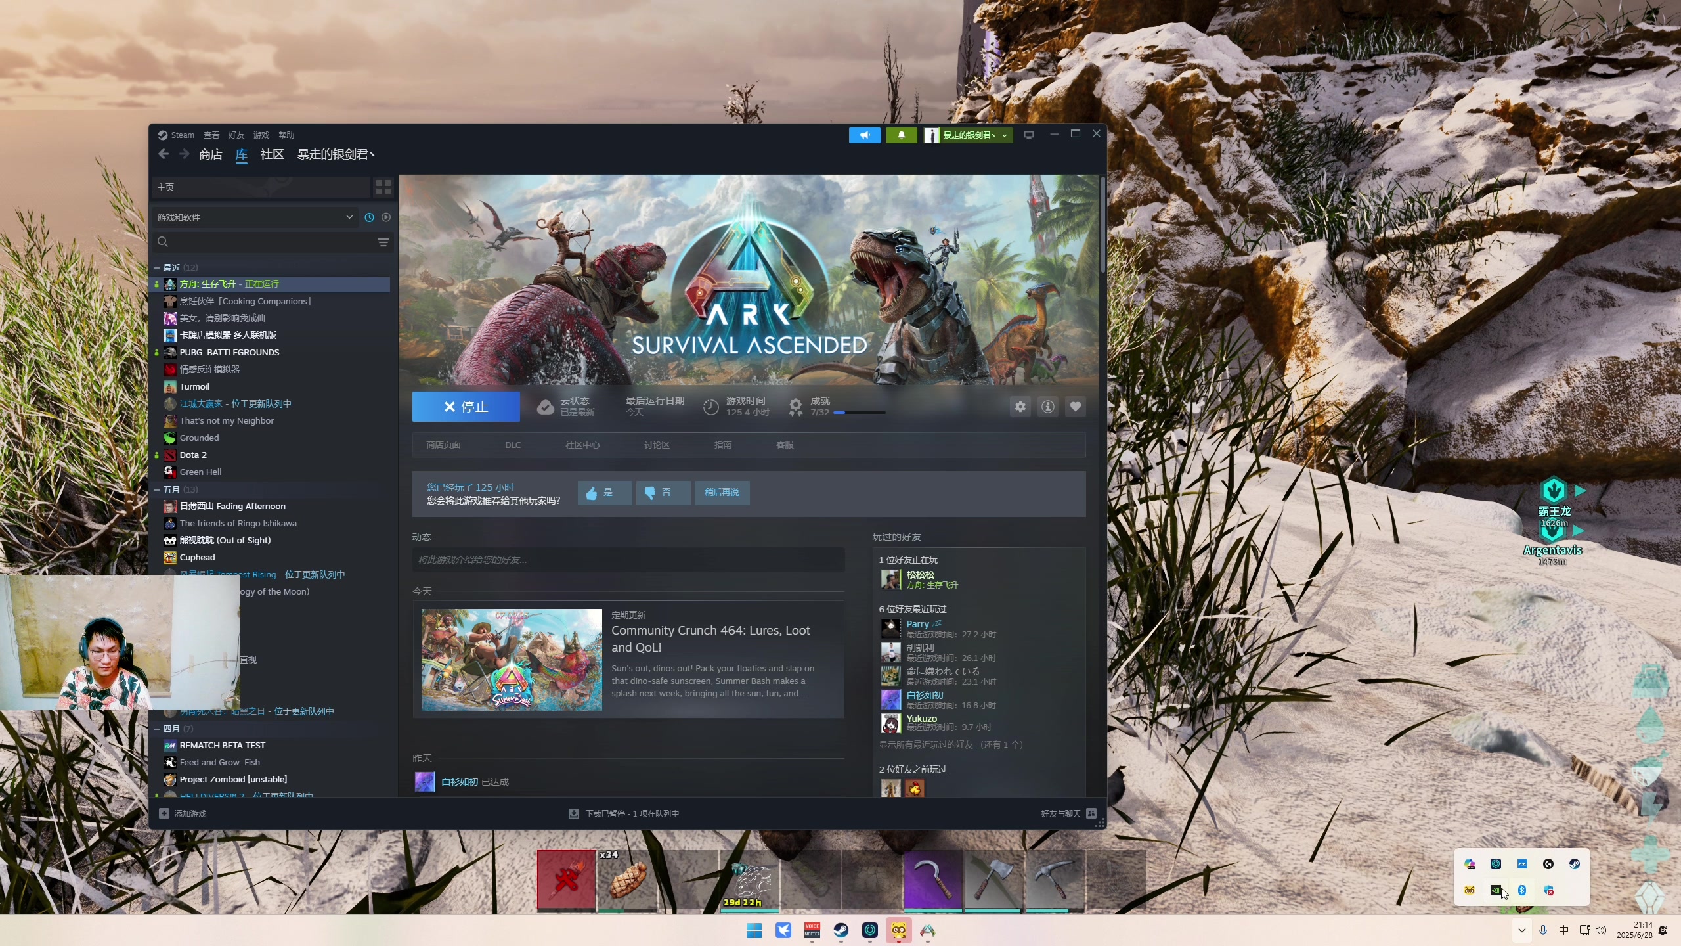Open the 好友 menu

[x=236, y=135]
